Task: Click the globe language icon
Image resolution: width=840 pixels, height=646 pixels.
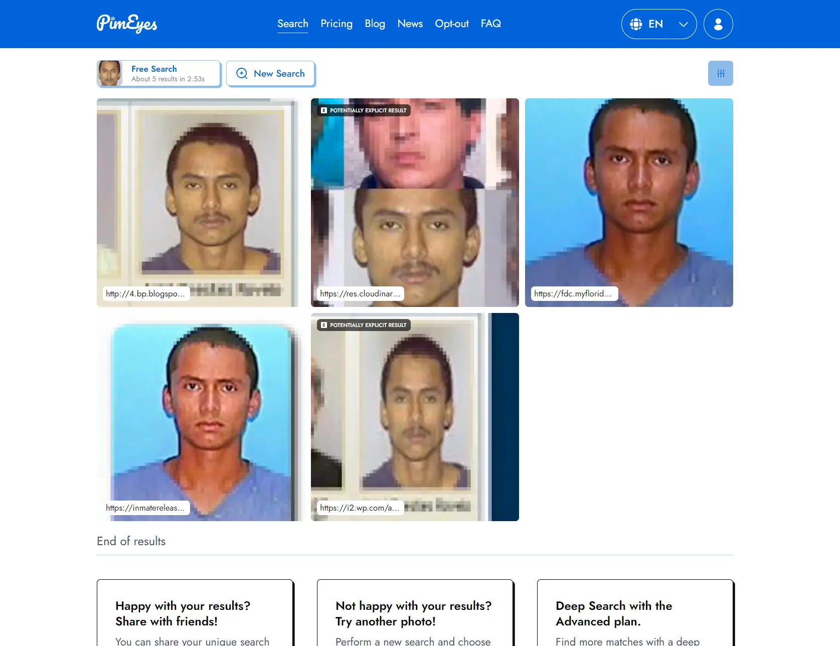Action: point(636,24)
